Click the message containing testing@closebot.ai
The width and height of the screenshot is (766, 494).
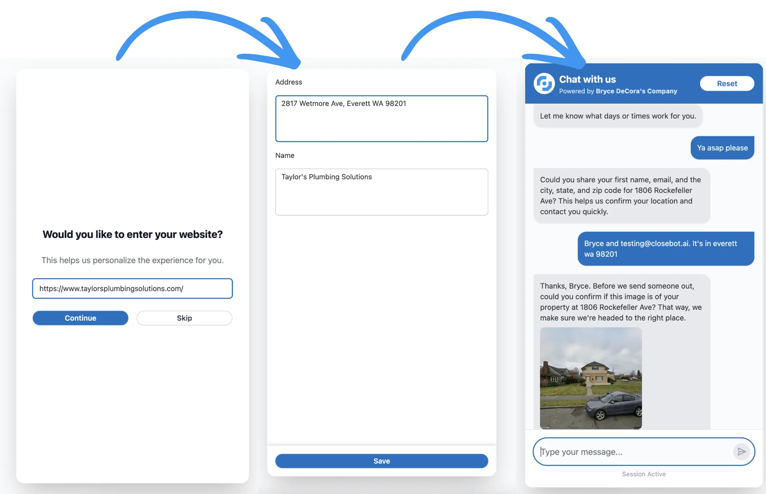coord(666,249)
